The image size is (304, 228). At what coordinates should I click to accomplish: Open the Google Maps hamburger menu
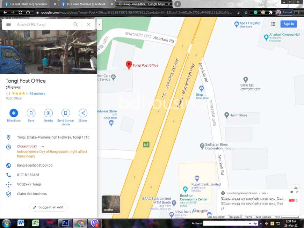click(8, 24)
